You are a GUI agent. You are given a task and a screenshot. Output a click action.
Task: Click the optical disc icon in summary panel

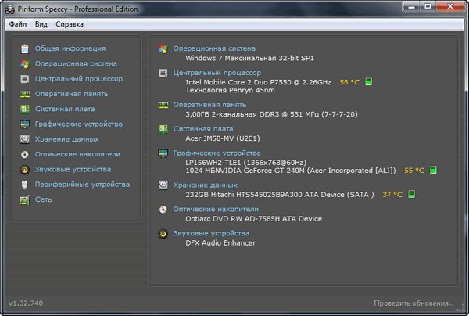click(163, 210)
